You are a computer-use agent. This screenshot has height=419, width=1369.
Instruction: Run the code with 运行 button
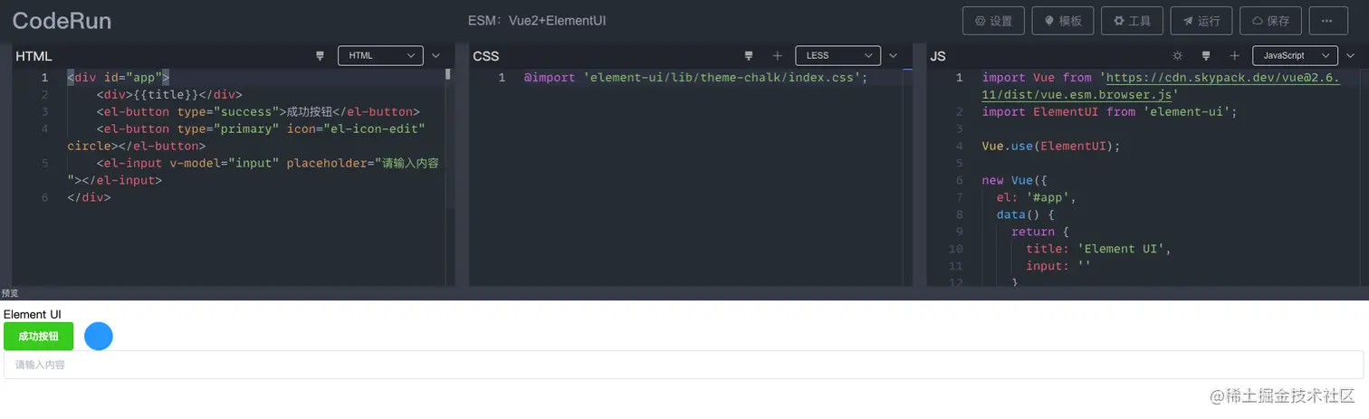point(1201,21)
